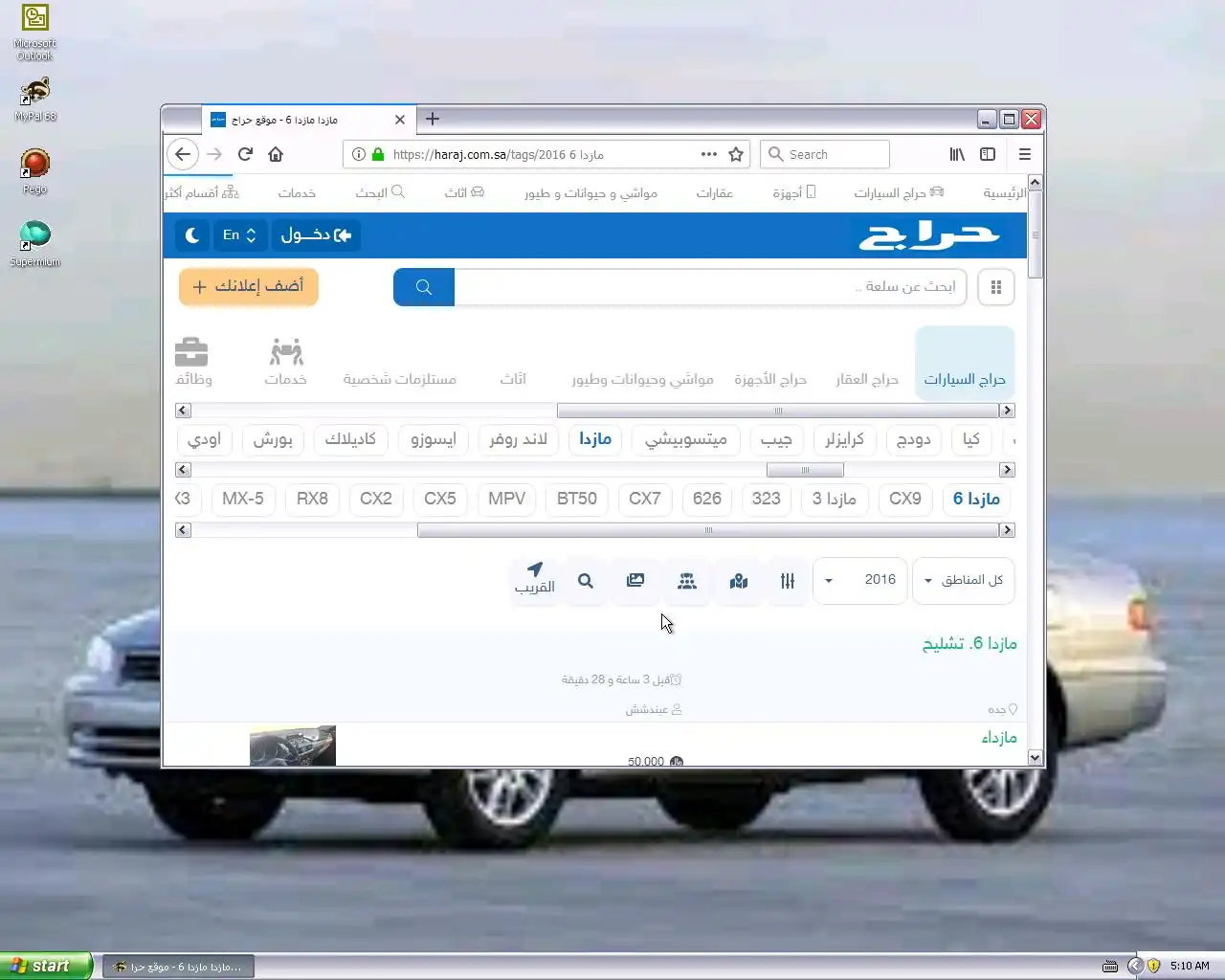Image resolution: width=1225 pixels, height=980 pixels.
Task: Close the مازدا 6 browser tab
Action: tap(400, 120)
